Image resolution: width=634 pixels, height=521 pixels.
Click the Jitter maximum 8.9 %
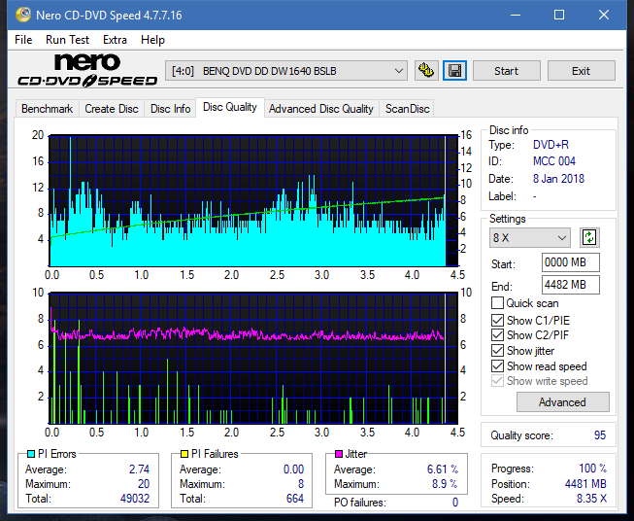[x=445, y=484]
